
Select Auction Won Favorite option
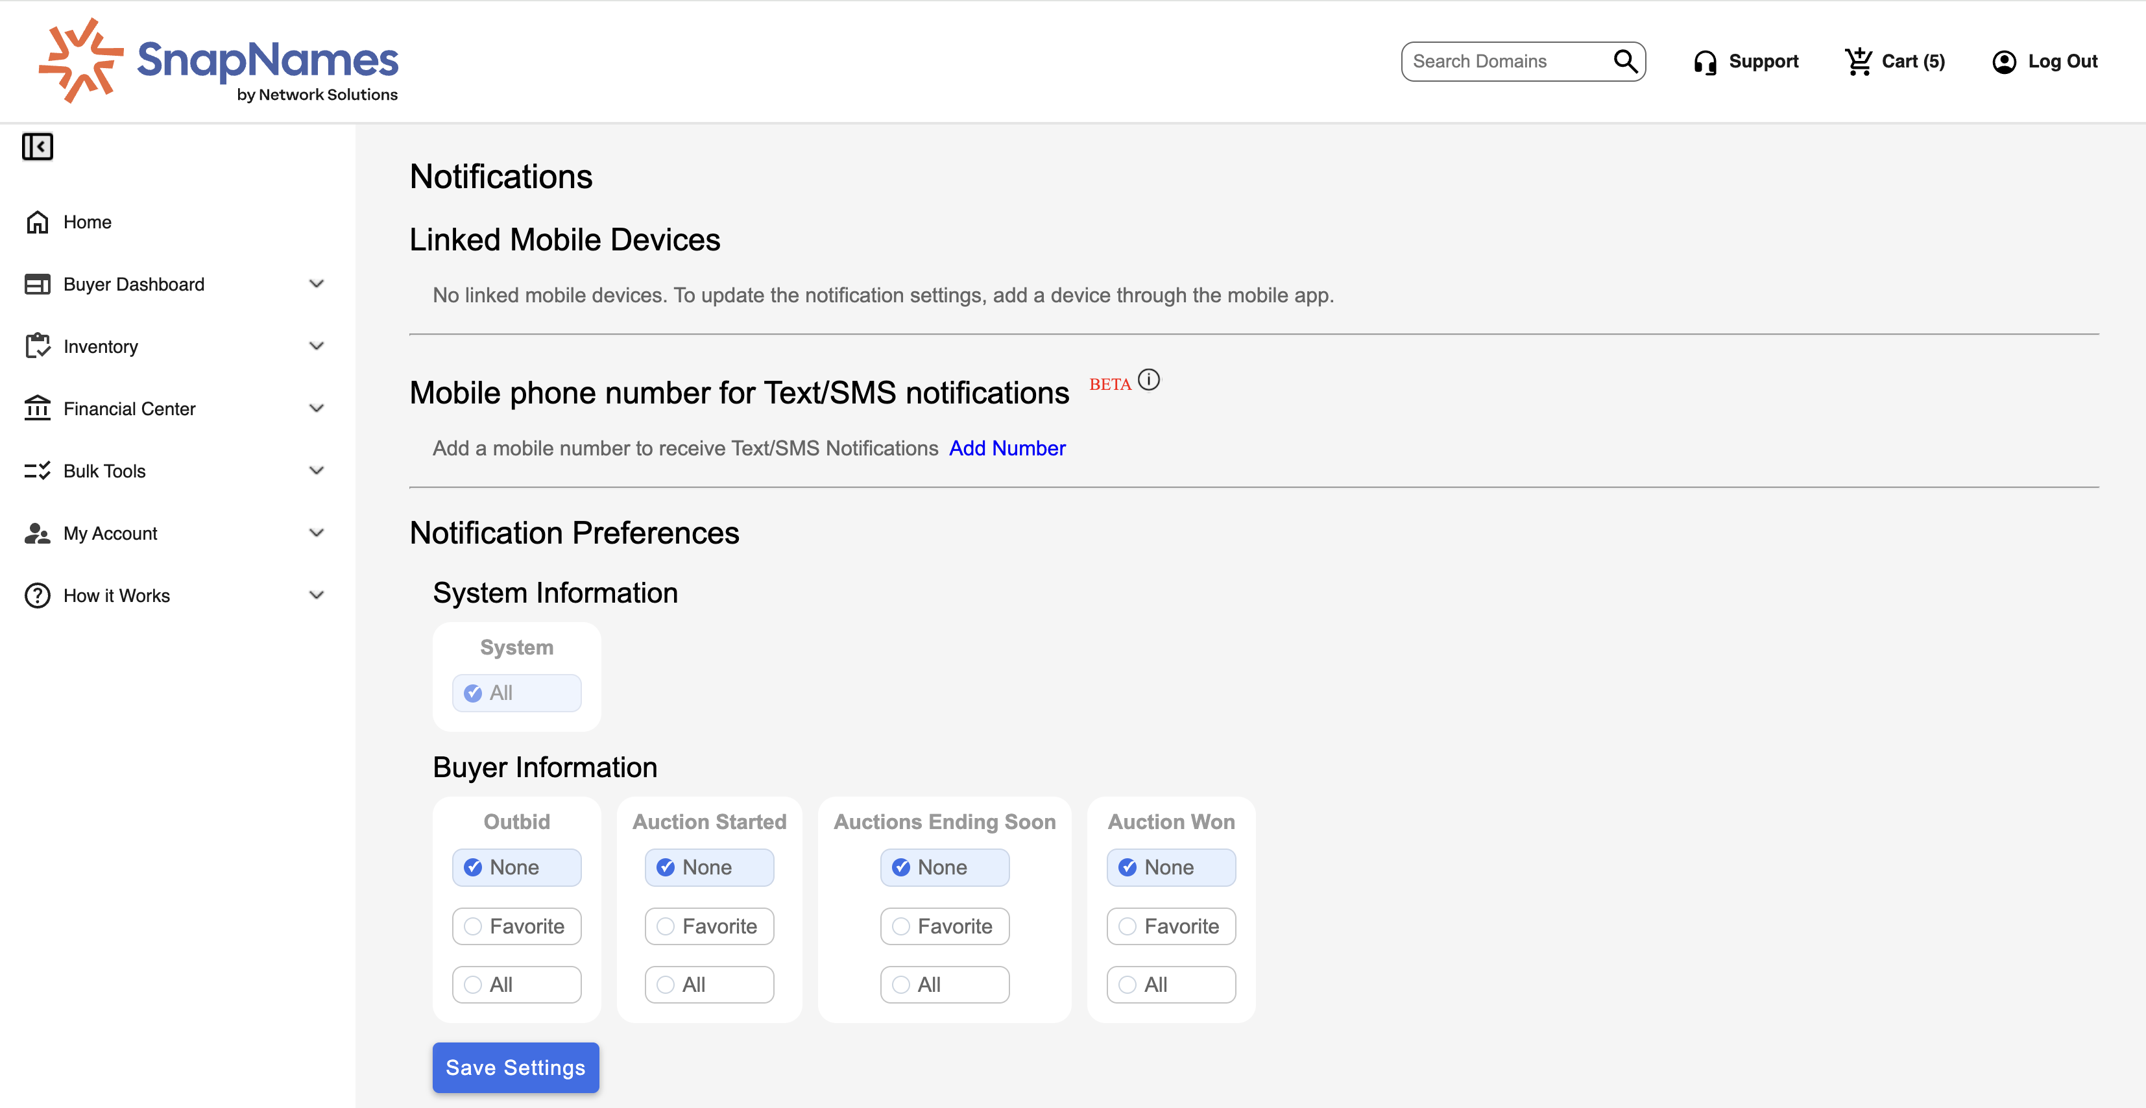click(1172, 926)
